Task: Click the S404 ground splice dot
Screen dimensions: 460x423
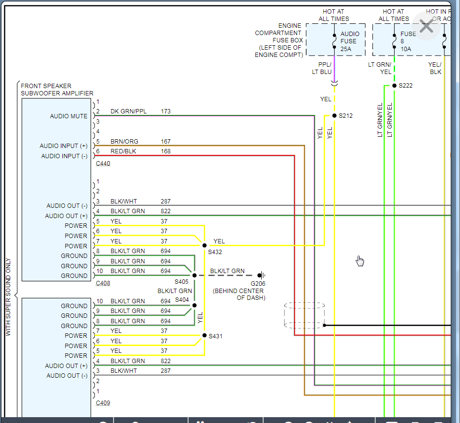Action: point(194,306)
